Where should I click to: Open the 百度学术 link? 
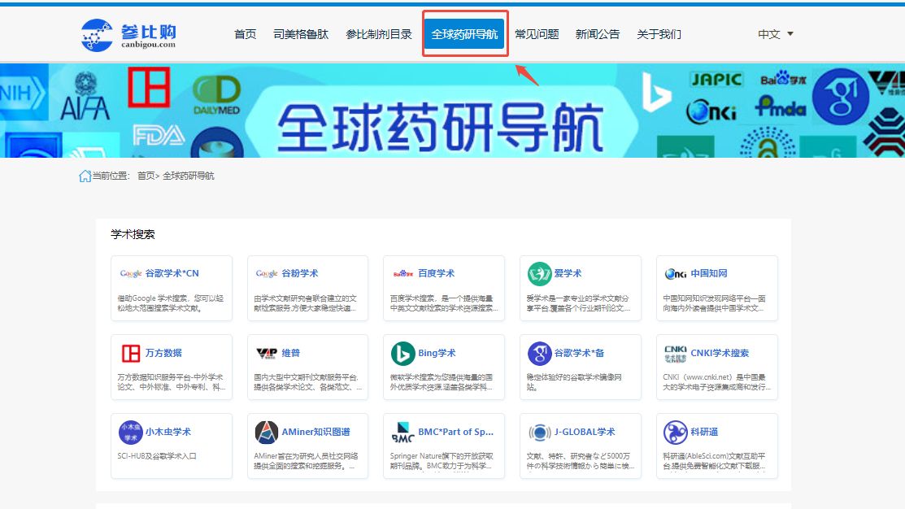pyautogui.click(x=436, y=273)
